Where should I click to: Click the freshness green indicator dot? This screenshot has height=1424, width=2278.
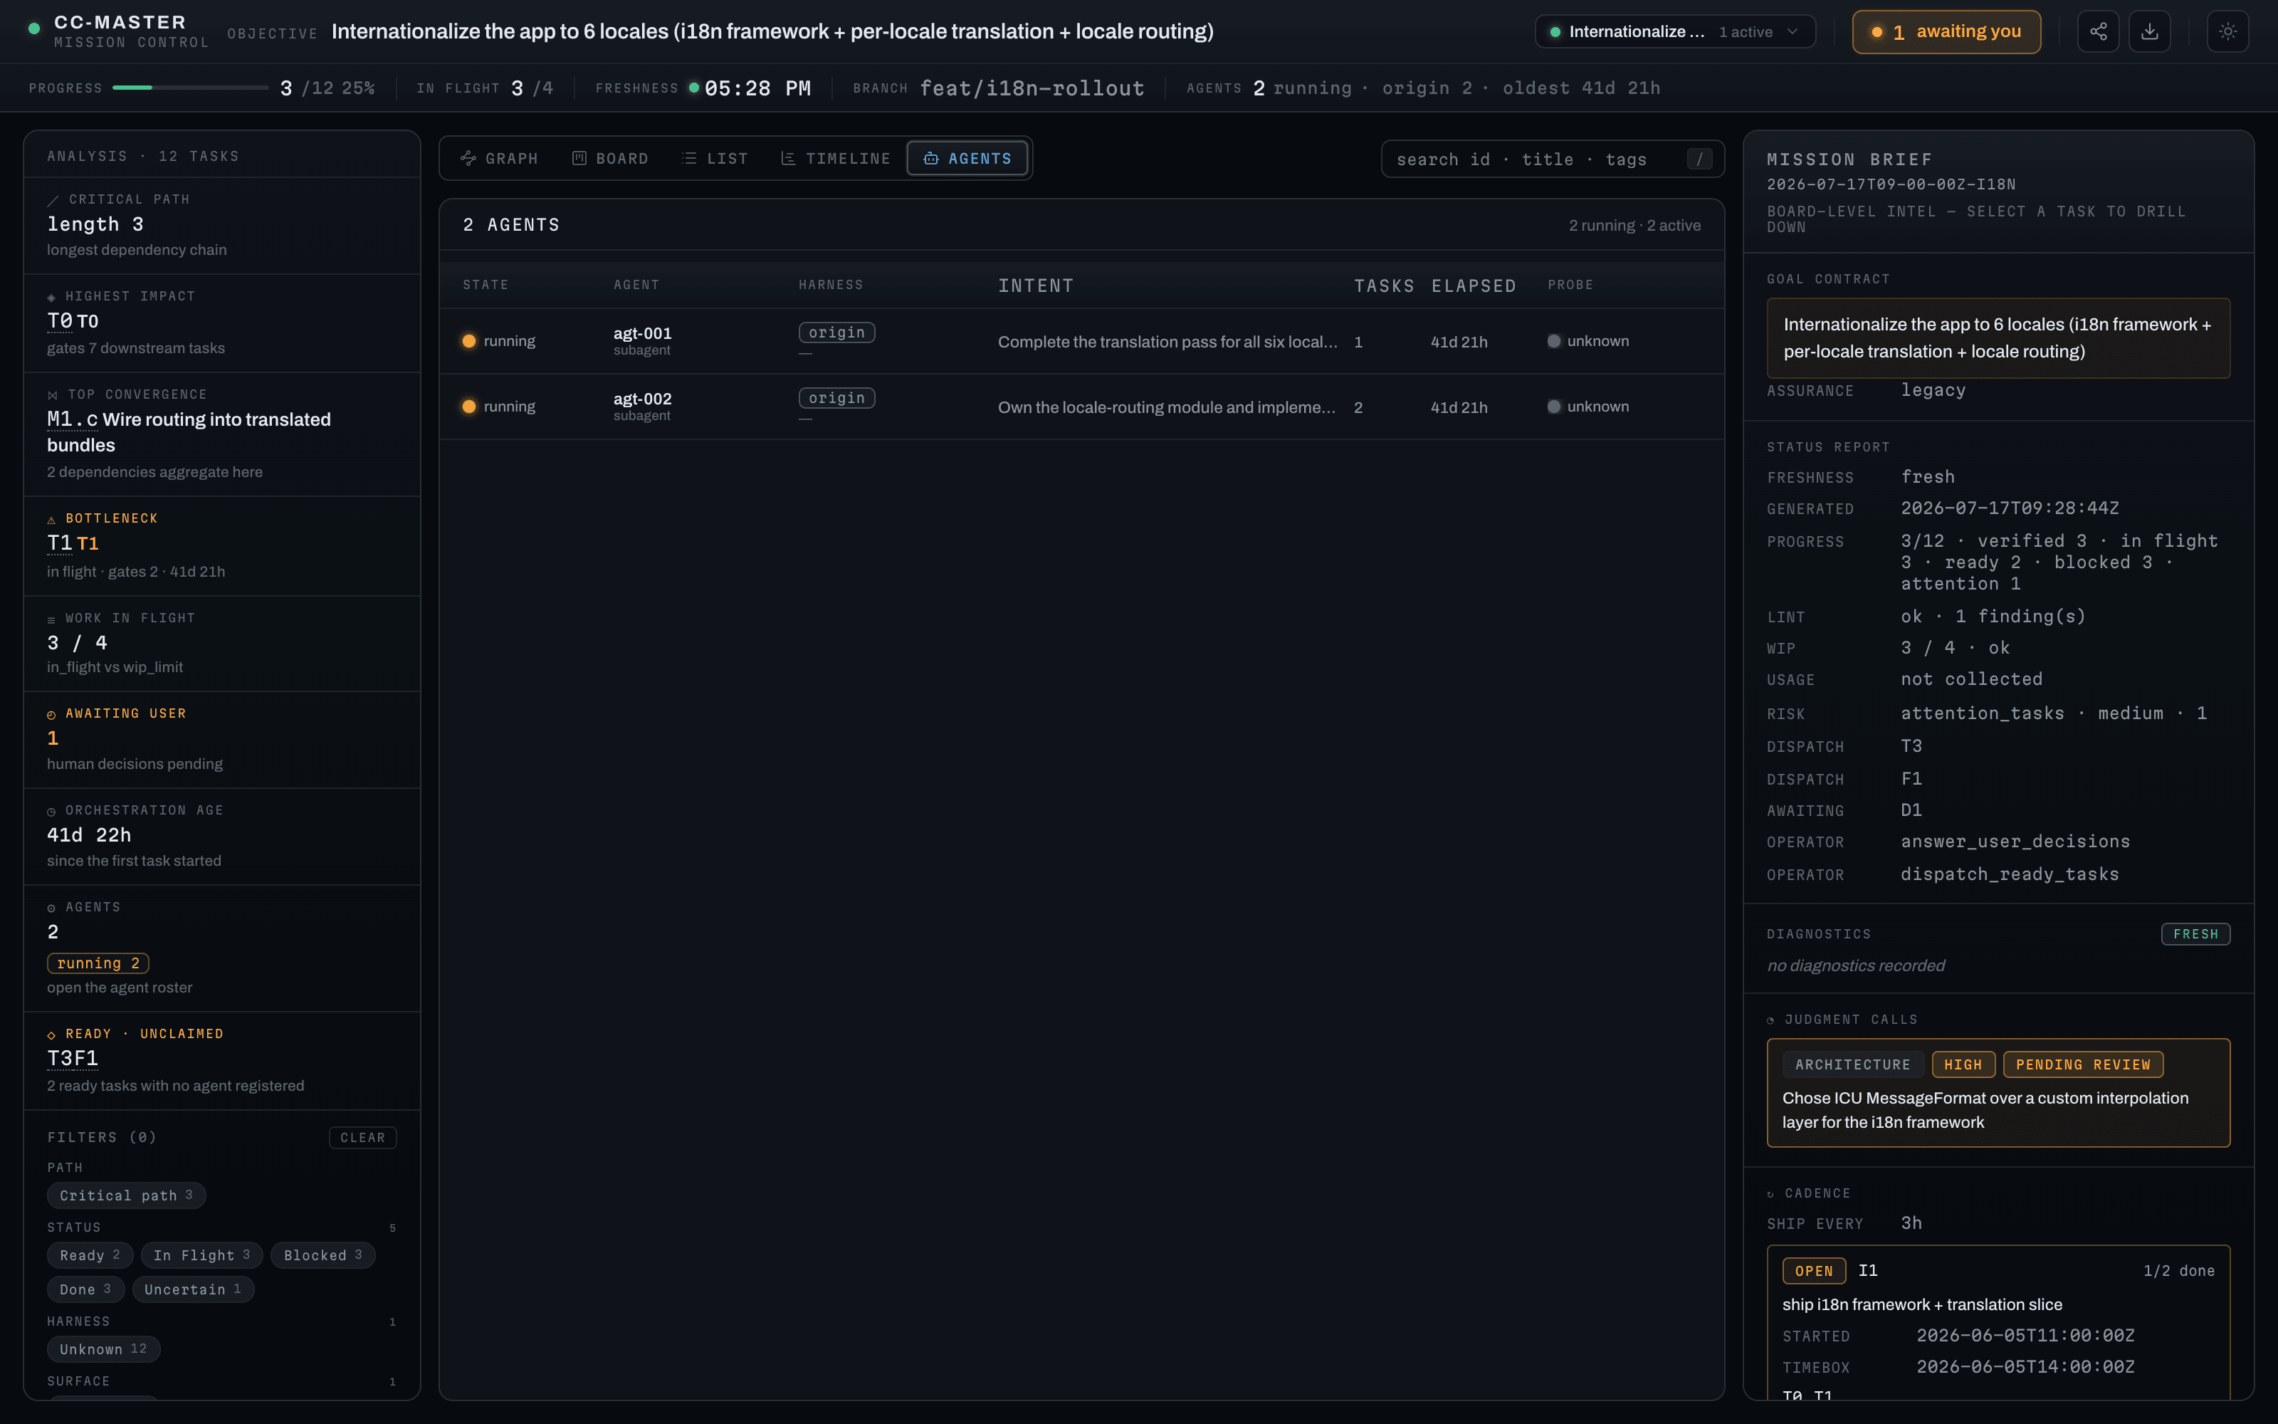pyautogui.click(x=694, y=88)
